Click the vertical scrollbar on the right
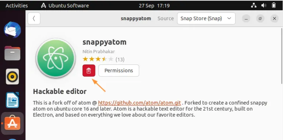Viewport: 283px width, 140px height. click(282, 56)
